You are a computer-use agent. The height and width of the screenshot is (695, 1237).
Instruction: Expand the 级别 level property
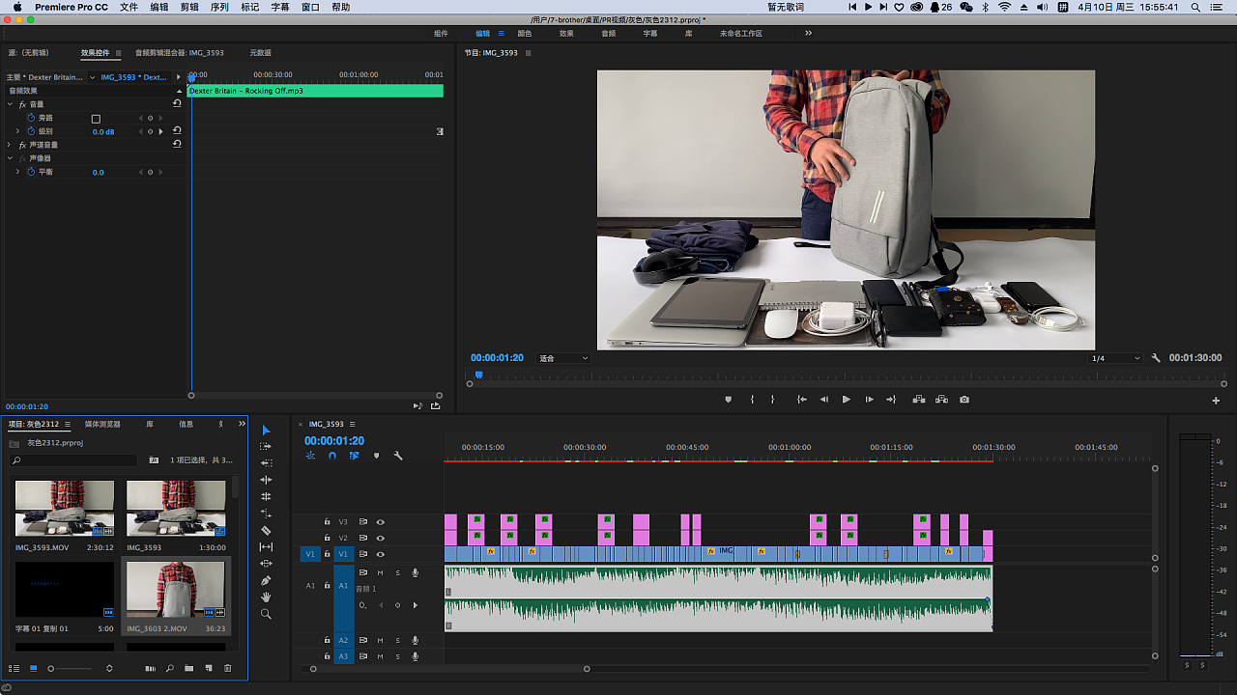coord(17,131)
